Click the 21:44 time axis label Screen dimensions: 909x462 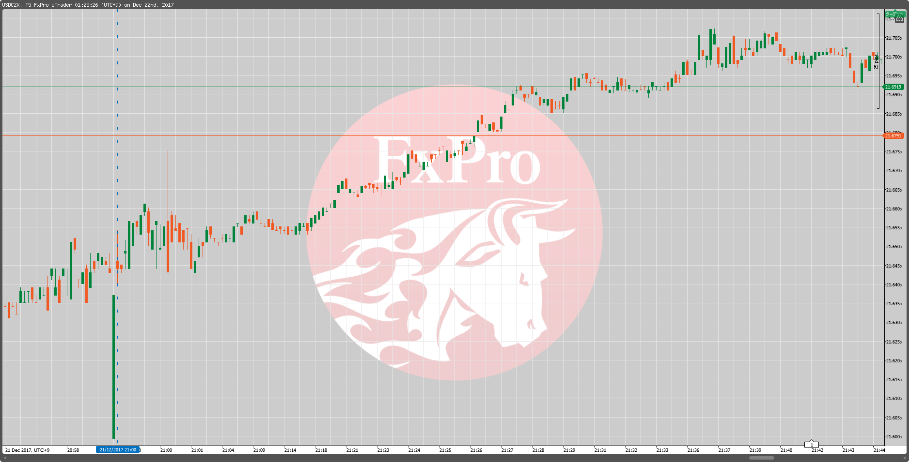coord(879,450)
